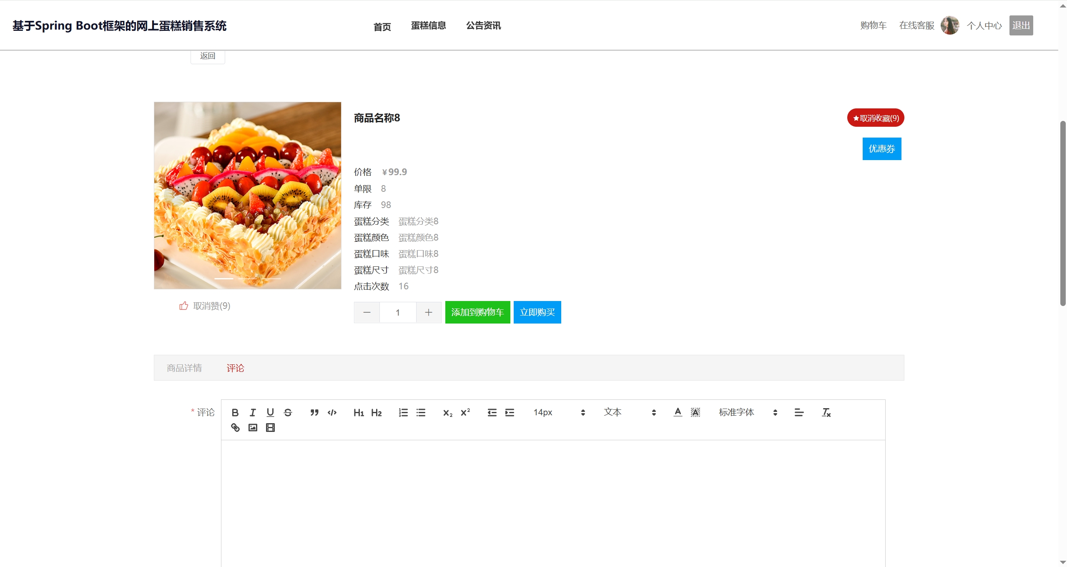1067x567 pixels.
Task: Open the 优惠券 coupon button
Action: [881, 149]
